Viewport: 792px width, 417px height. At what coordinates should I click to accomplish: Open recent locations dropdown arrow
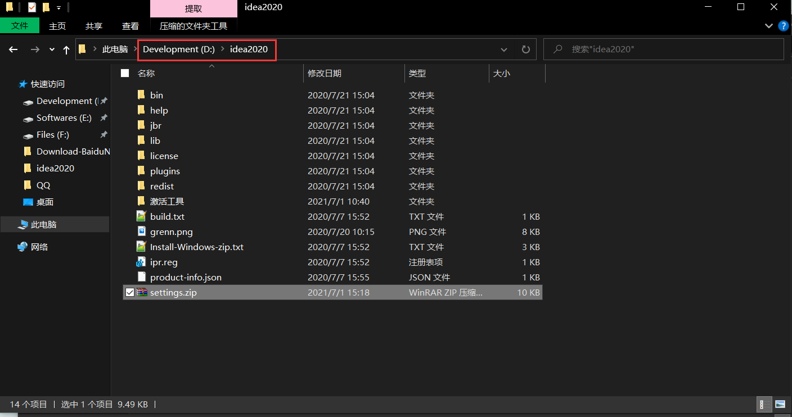(52, 49)
